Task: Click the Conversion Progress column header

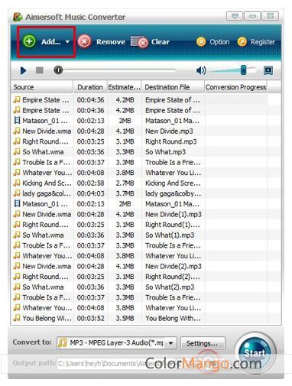Action: (235, 87)
